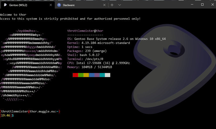Click the CPU: Intel i7-5960X line
Screen dimensions: 216x129
[x=99, y=63]
